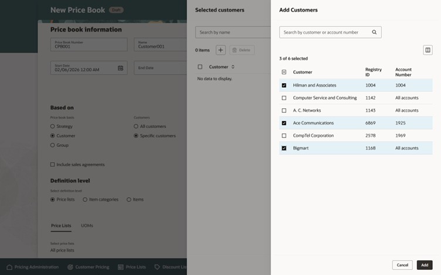Screen dimensions: 441x275
Task: Click the Price Lists icon in bottom bar
Action: [121, 267]
